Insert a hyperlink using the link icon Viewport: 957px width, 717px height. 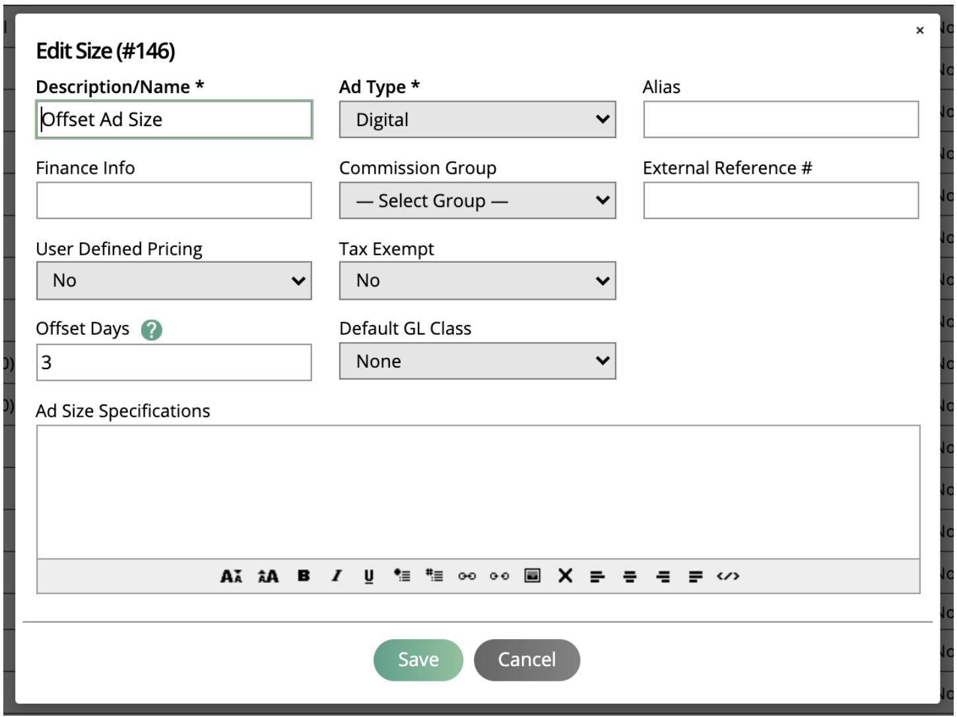click(x=468, y=576)
